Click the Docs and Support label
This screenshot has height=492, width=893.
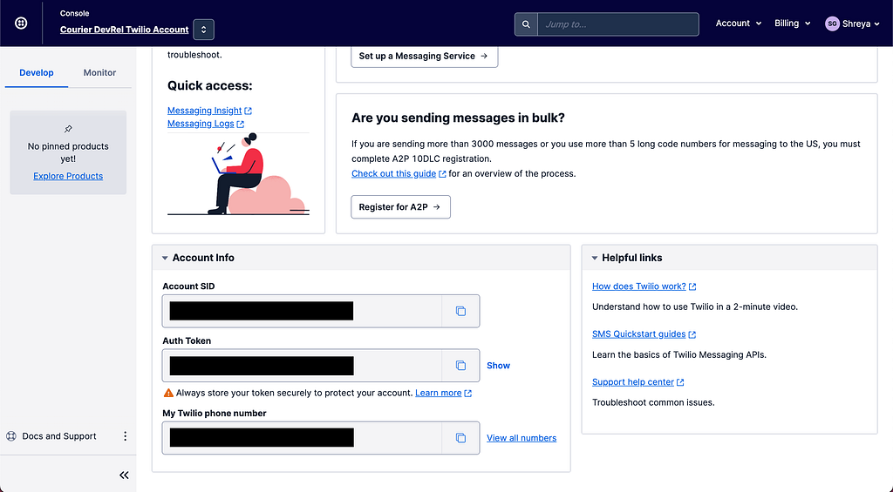[59, 436]
